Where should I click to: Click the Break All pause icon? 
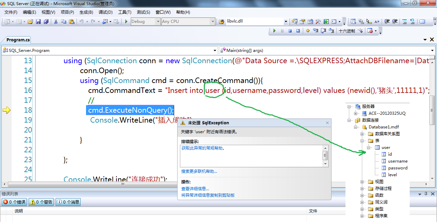point(282,31)
